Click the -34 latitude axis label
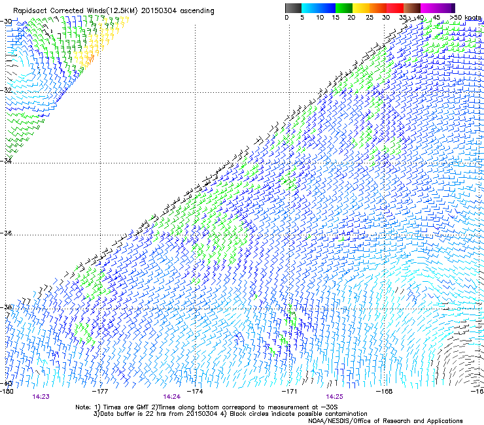The width and height of the screenshot is (484, 425). 6,161
